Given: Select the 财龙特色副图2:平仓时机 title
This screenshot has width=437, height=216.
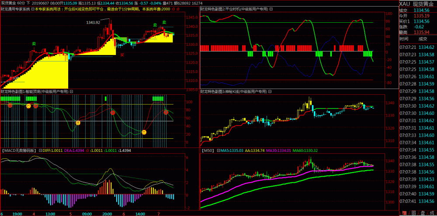Looking at the screenshot, I should (x=234, y=9).
